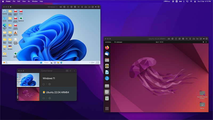Screen dimensions: 213x120
Task: Open Microsoft Edge shortcut on Windows desktop
Action: pos(5,26)
